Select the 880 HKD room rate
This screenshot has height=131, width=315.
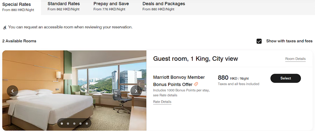coord(286,78)
